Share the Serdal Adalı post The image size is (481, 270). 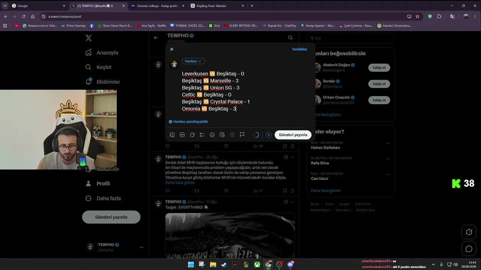click(x=292, y=190)
